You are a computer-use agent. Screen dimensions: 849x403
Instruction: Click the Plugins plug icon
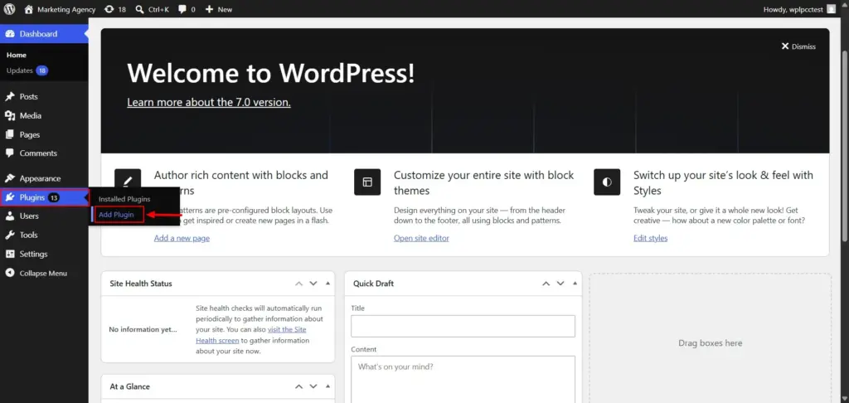(10, 197)
